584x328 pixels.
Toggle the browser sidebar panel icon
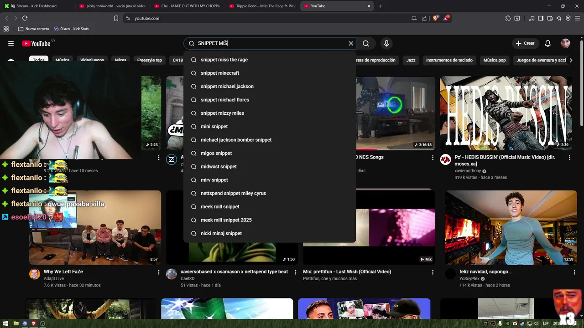[541, 18]
